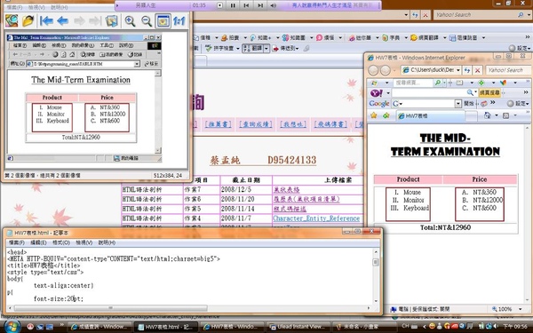This screenshot has width=533, height=333.
Task: Toggle the fit-to-window view button
Action: [x=163, y=21]
